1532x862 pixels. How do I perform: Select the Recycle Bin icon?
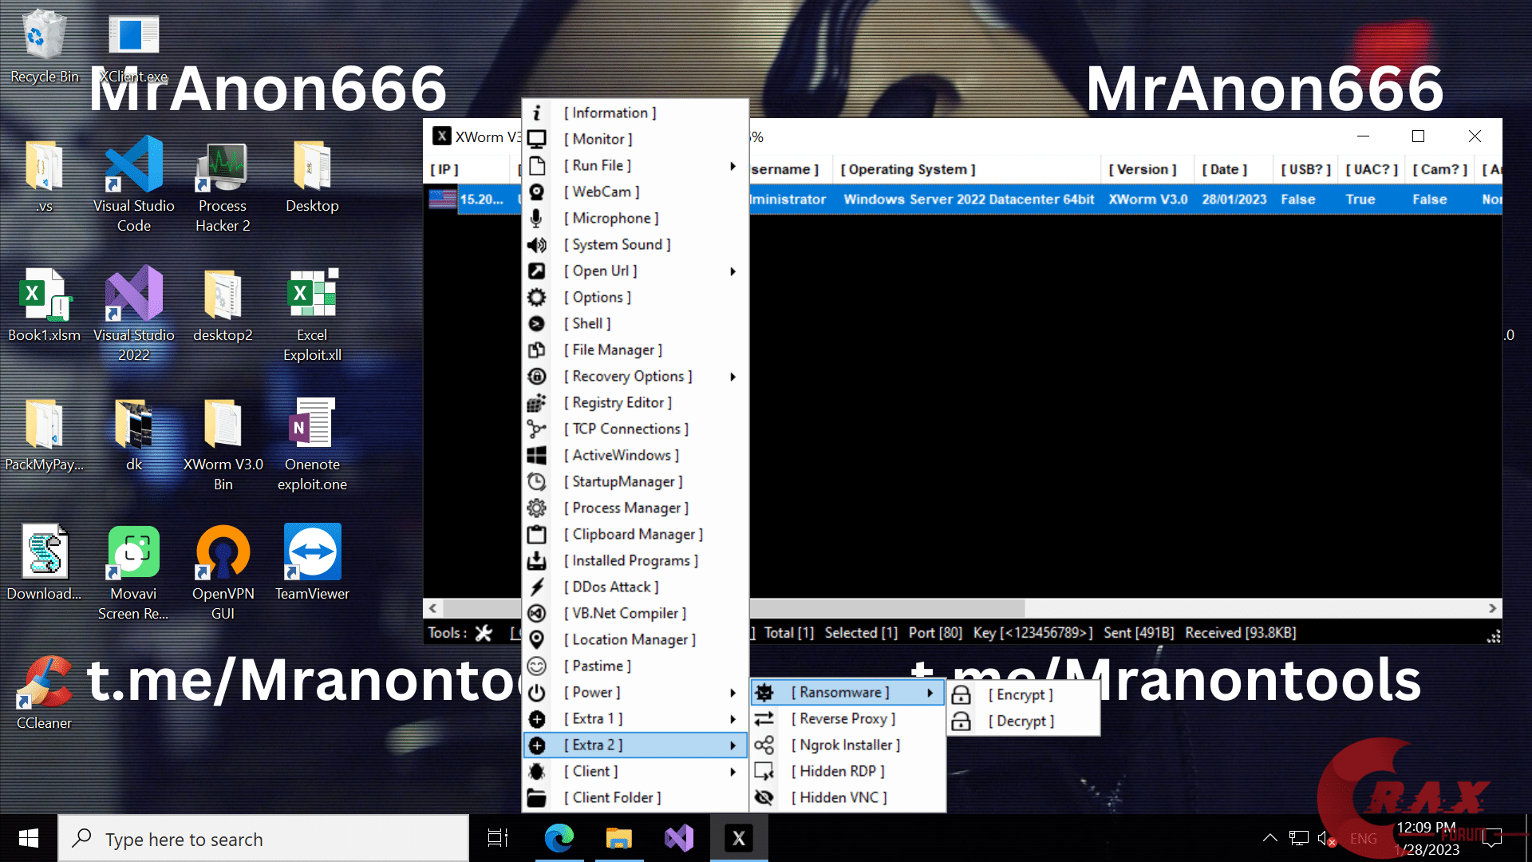(x=44, y=46)
